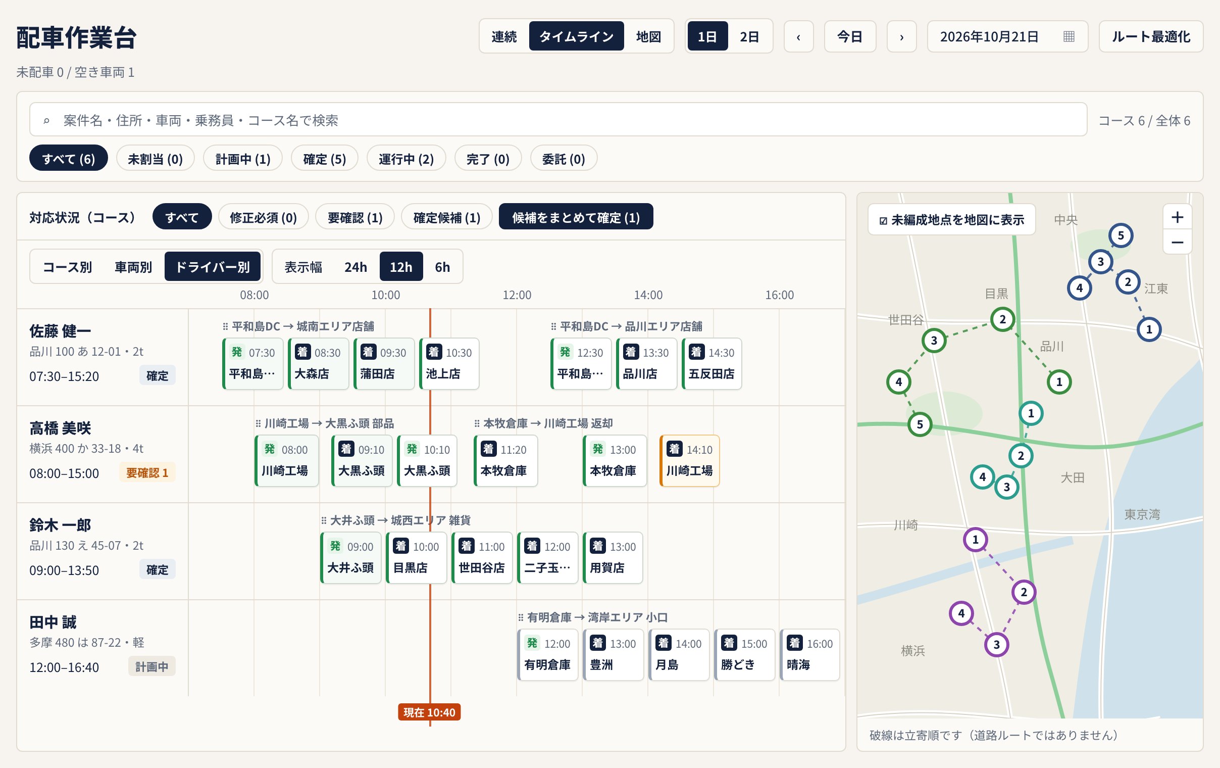Filter by 確定 (5) status
The image size is (1220, 768).
tap(324, 159)
